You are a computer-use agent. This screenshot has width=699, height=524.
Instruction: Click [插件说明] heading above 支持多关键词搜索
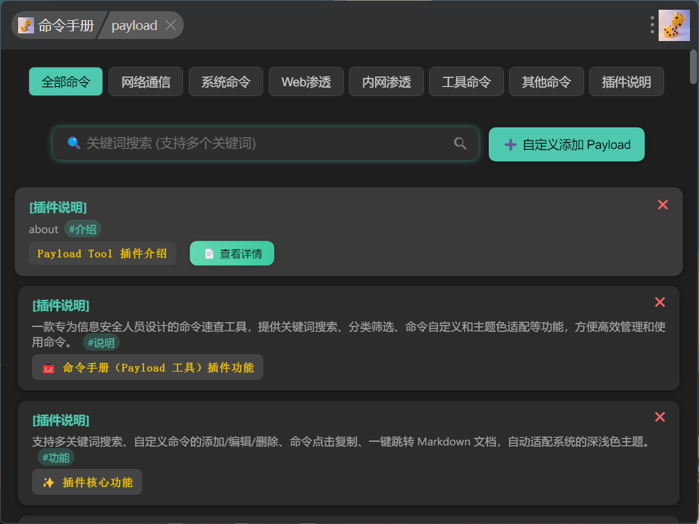pyautogui.click(x=61, y=420)
